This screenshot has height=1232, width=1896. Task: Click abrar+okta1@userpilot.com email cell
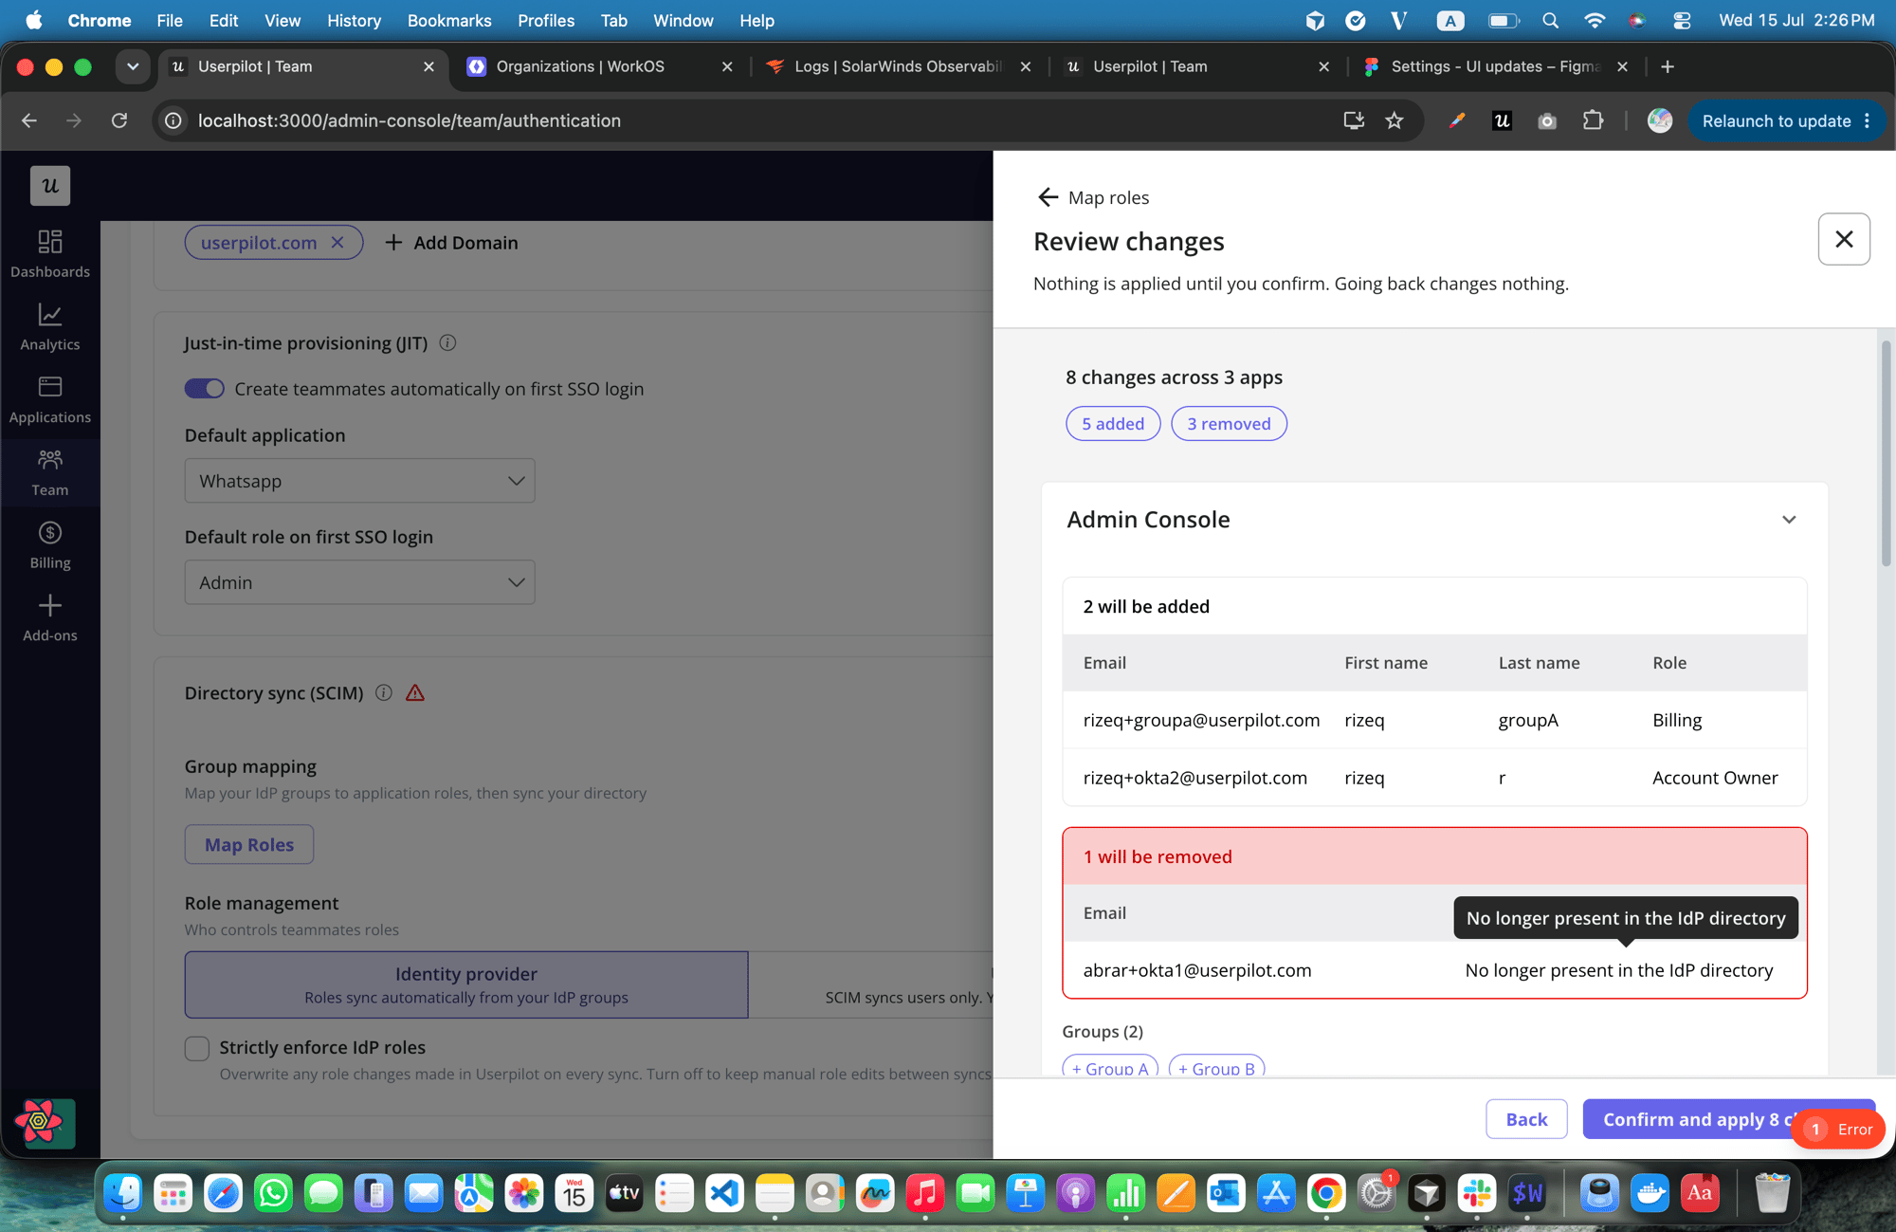click(x=1197, y=970)
